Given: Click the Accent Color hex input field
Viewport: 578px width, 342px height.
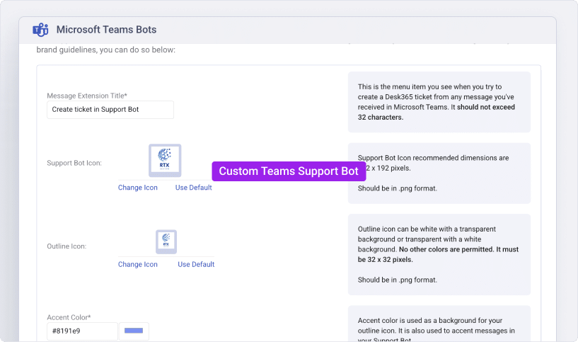Looking at the screenshot, I should click(82, 331).
